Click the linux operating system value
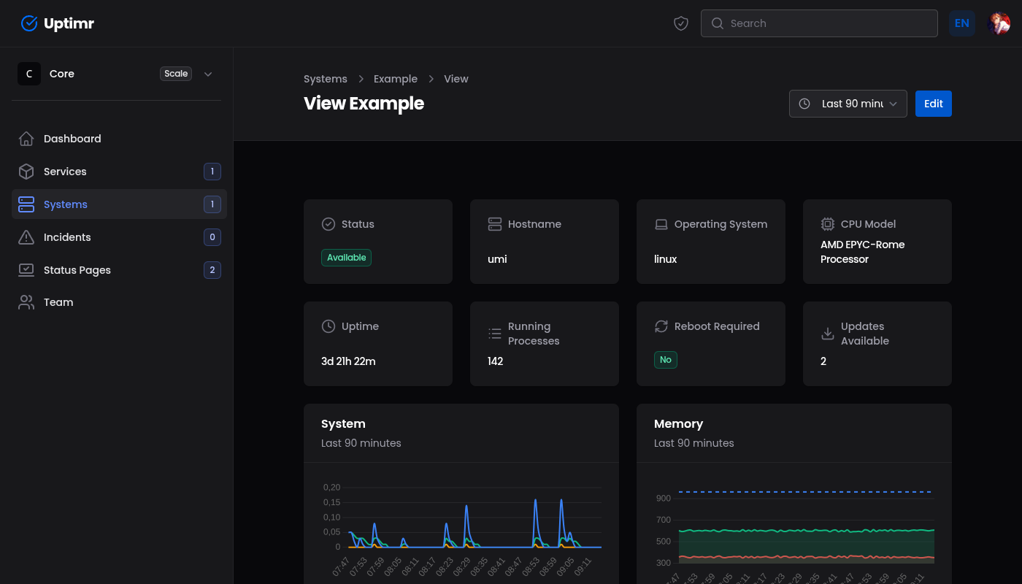Viewport: 1022px width, 584px height. click(666, 259)
